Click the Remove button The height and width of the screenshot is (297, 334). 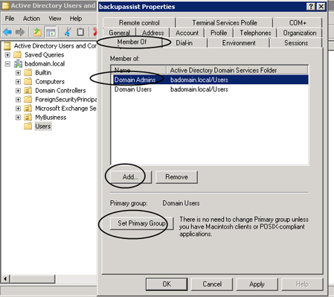[176, 177]
